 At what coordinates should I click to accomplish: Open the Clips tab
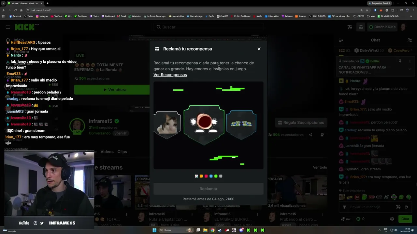pos(122,152)
